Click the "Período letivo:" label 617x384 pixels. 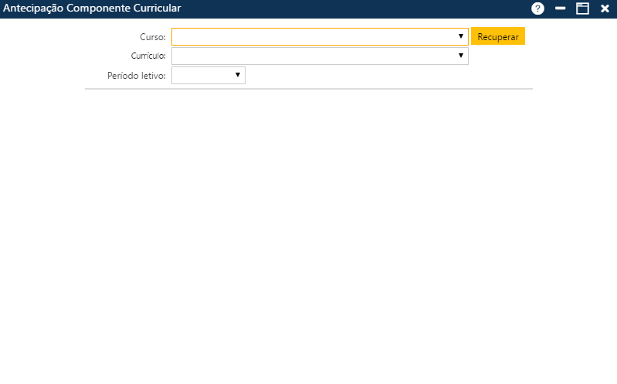tap(136, 76)
